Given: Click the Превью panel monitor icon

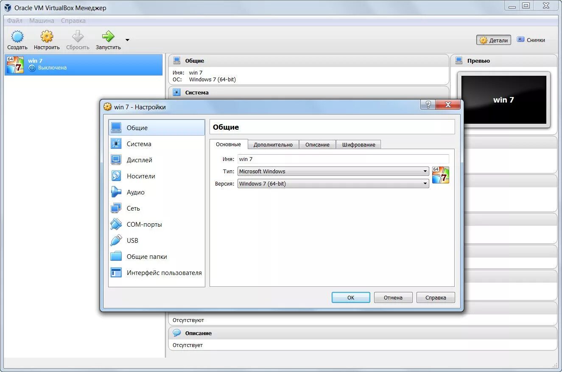Looking at the screenshot, I should pyautogui.click(x=459, y=61).
